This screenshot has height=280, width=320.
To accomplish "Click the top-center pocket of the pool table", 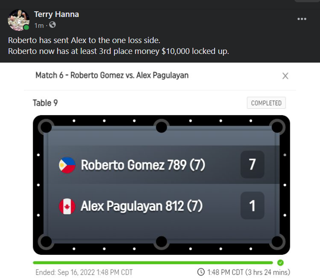I will [x=161, y=127].
